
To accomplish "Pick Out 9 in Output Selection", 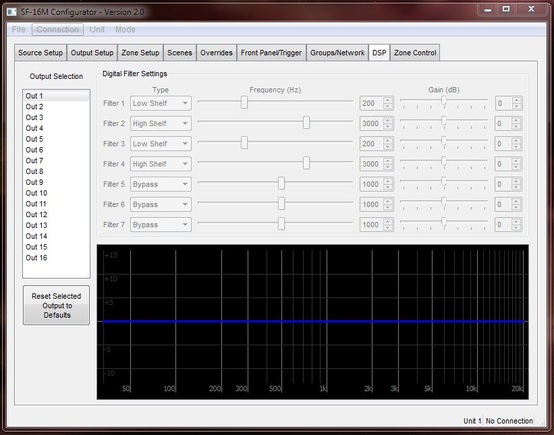I will pos(56,182).
